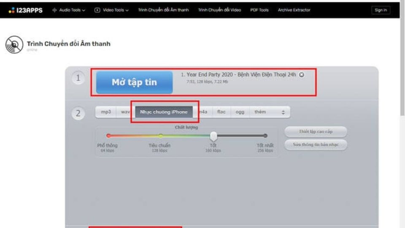Click the audio converter disc icon

pos(14,44)
